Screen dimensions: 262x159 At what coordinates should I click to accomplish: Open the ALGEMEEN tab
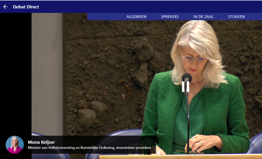[x=136, y=17]
